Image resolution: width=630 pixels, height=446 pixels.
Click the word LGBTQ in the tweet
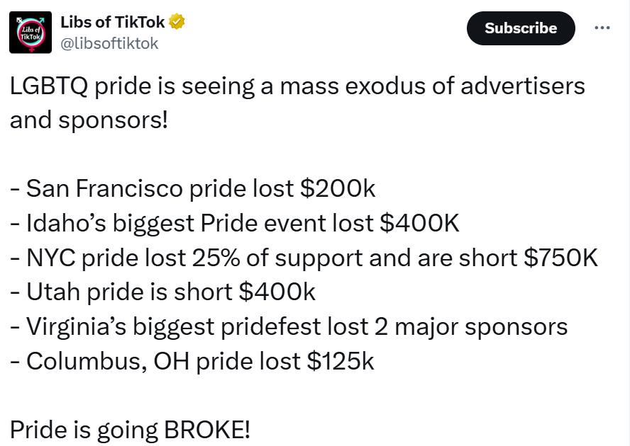click(48, 86)
